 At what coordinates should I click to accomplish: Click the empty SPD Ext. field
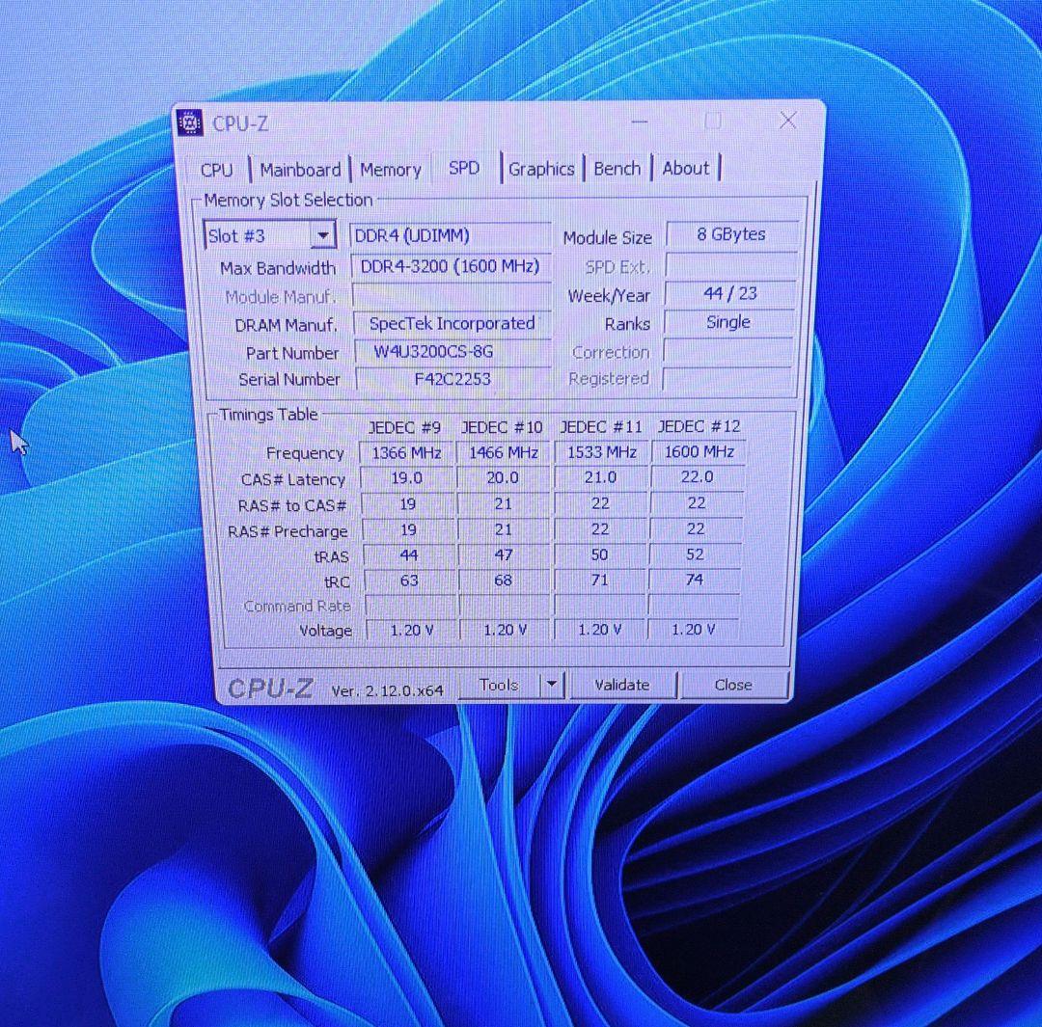[731, 265]
